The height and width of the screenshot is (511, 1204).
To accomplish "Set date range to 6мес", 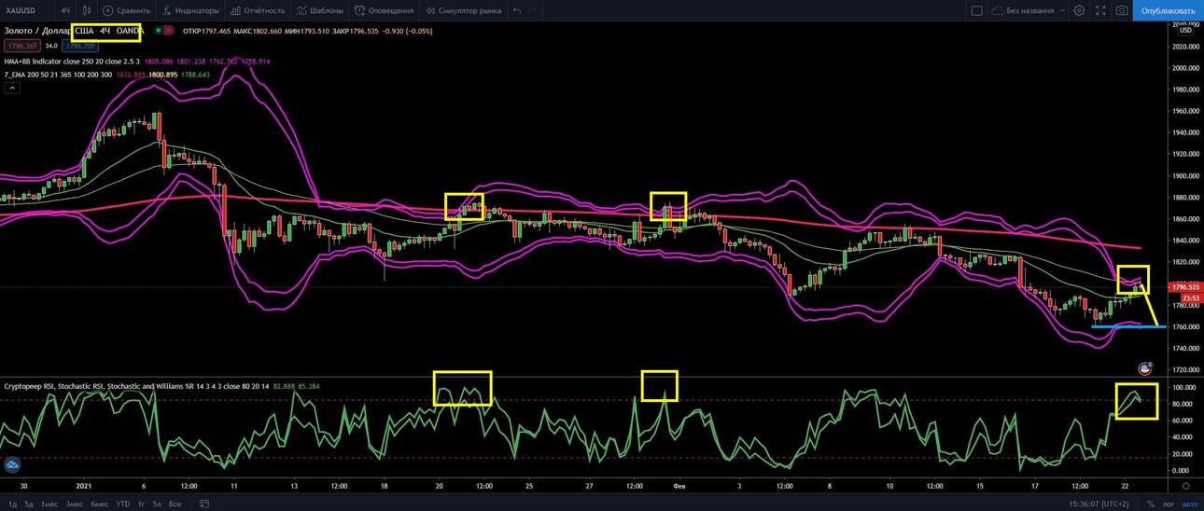I will (100, 504).
